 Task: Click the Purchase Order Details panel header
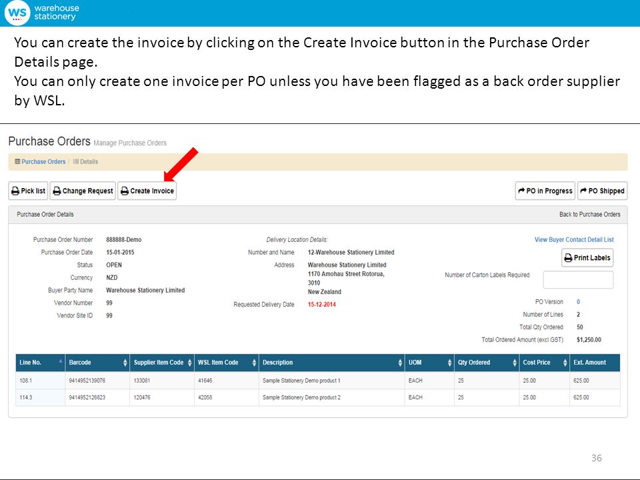tap(317, 214)
